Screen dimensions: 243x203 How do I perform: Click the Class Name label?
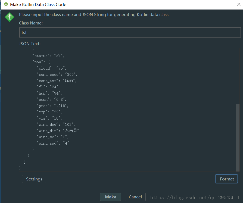coord(31,23)
